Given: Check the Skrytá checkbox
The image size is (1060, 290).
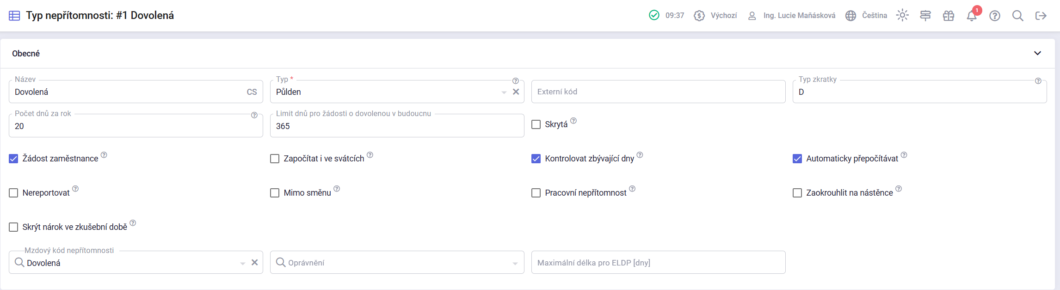Looking at the screenshot, I should [536, 124].
